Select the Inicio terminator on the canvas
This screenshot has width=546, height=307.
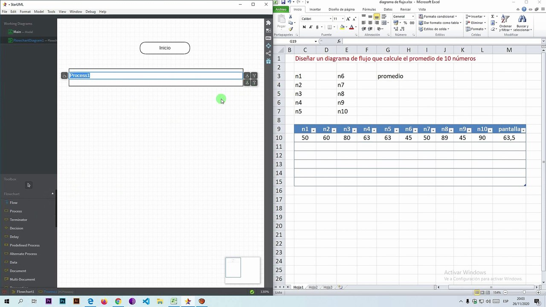pyautogui.click(x=165, y=48)
